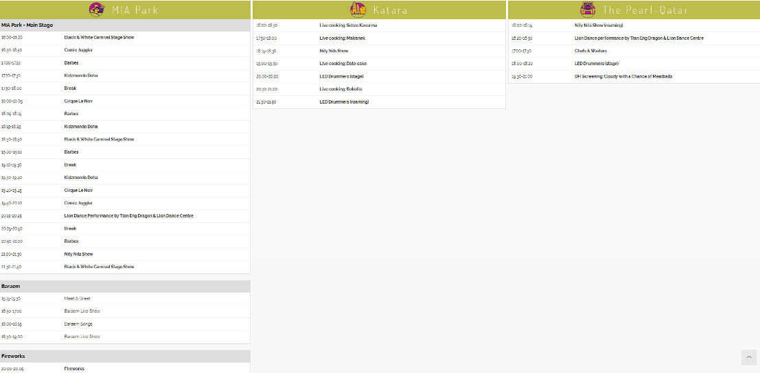760x373 pixels.
Task: Open LED Drummers (roaming) in Katara
Action: 344,102
